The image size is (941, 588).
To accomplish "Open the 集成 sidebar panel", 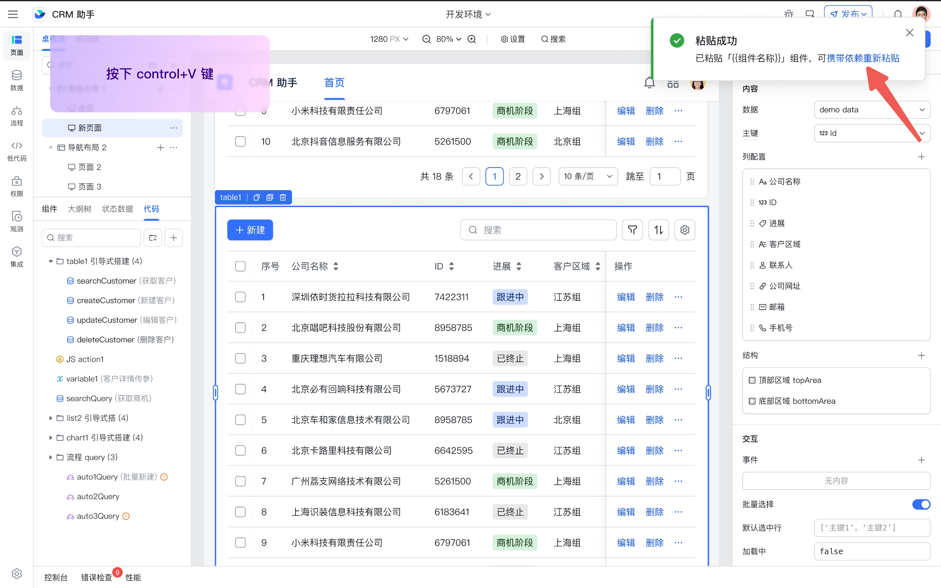I will pyautogui.click(x=16, y=257).
